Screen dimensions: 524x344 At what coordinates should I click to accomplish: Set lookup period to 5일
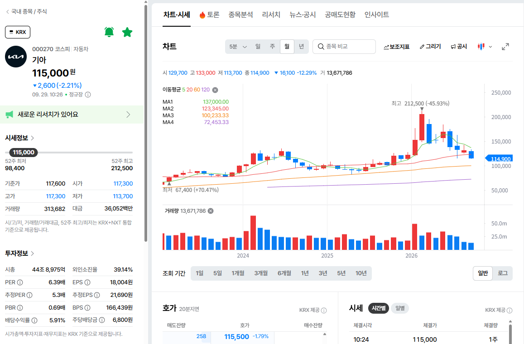point(217,273)
